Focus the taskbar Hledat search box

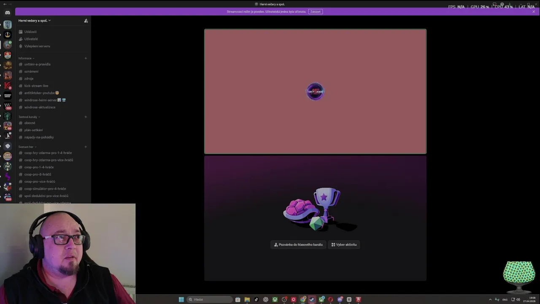(210, 299)
